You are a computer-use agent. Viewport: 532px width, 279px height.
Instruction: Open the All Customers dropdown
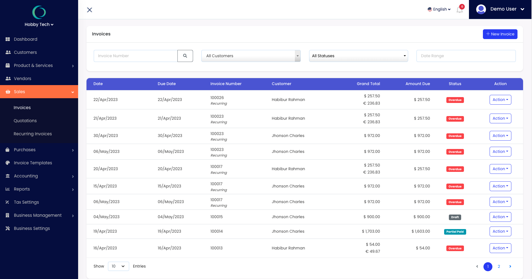(250, 56)
